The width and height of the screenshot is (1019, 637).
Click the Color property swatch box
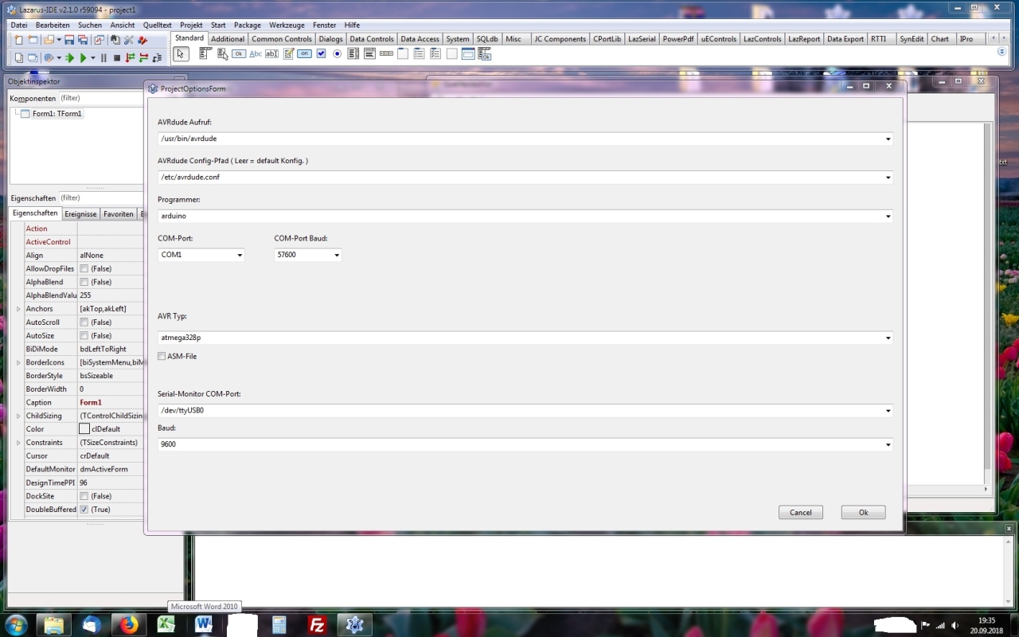[84, 429]
